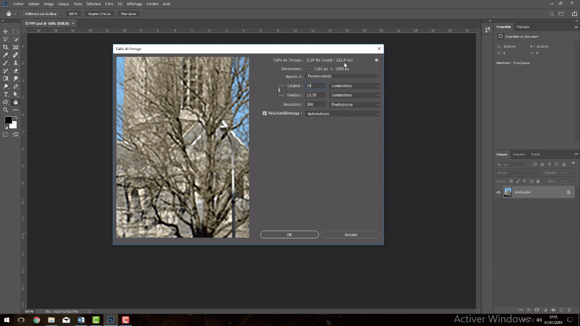Image resolution: width=580 pixels, height=326 pixels.
Task: Switch to the Couches tab
Action: tap(519, 154)
